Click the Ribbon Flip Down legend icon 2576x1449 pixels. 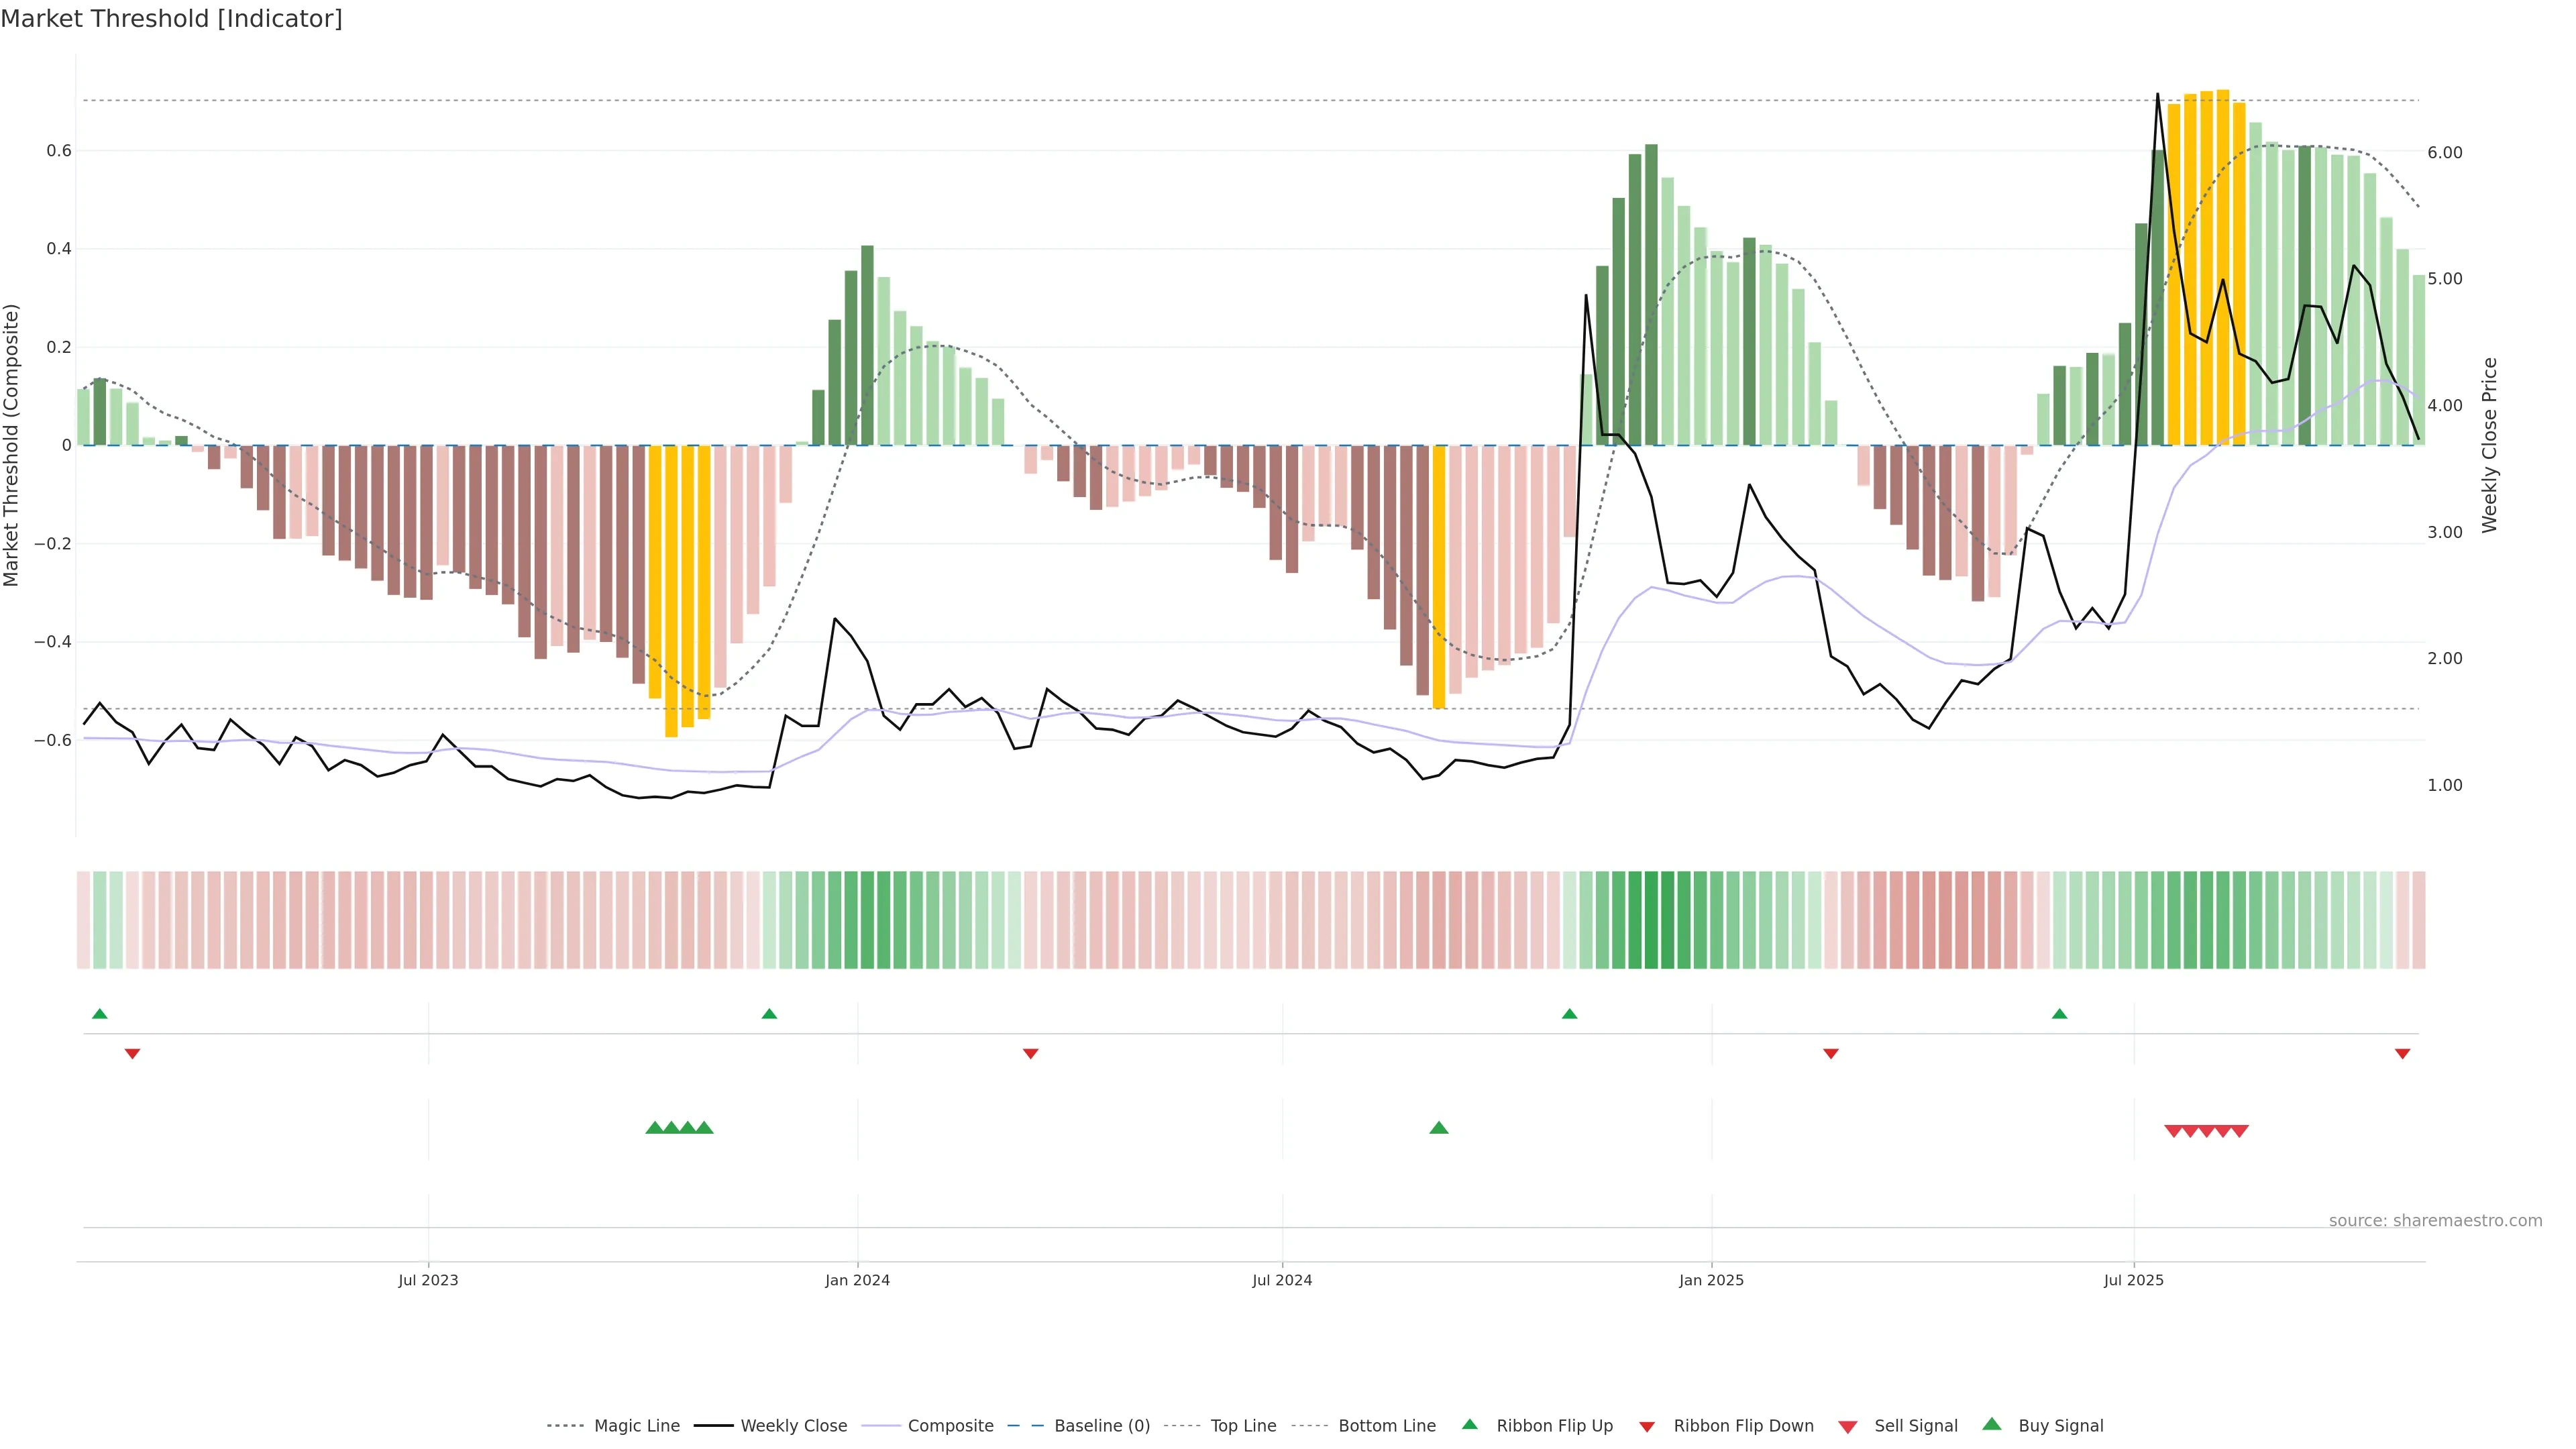[x=1647, y=1427]
